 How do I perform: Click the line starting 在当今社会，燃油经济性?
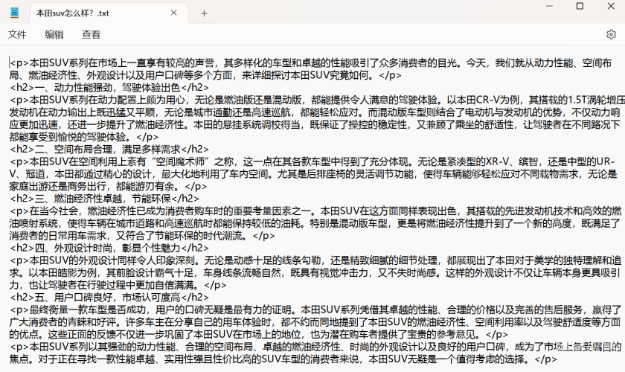(x=315, y=211)
